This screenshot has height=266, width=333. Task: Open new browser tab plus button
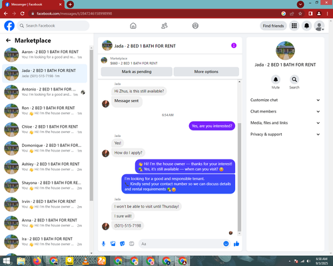(70, 5)
